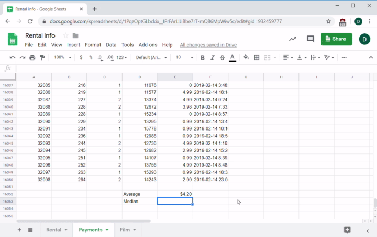377x237 pixels.
Task: Toggle italic formatting
Action: (213, 57)
